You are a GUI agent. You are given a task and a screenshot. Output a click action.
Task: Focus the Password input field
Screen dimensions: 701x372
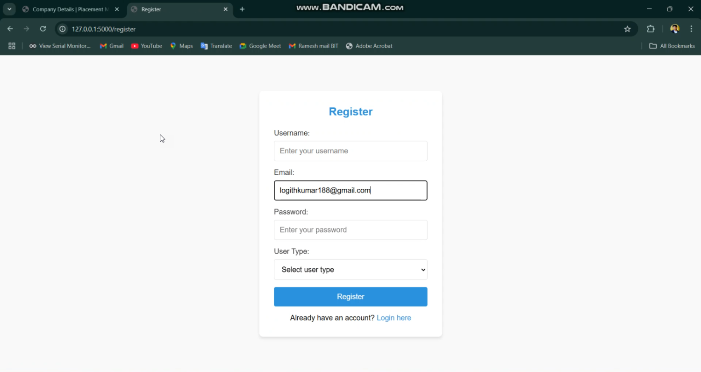350,230
